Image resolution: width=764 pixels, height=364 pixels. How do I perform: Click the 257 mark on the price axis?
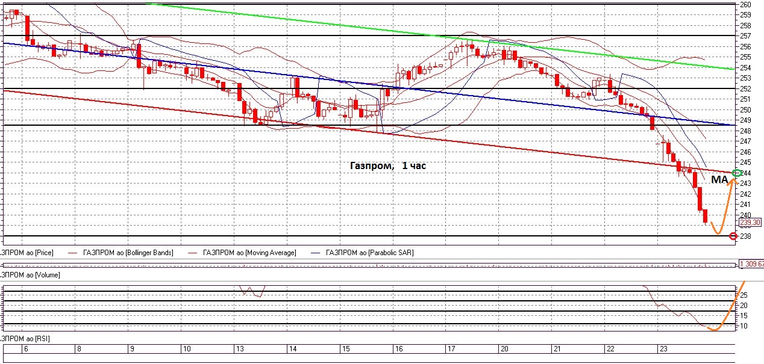pos(745,36)
